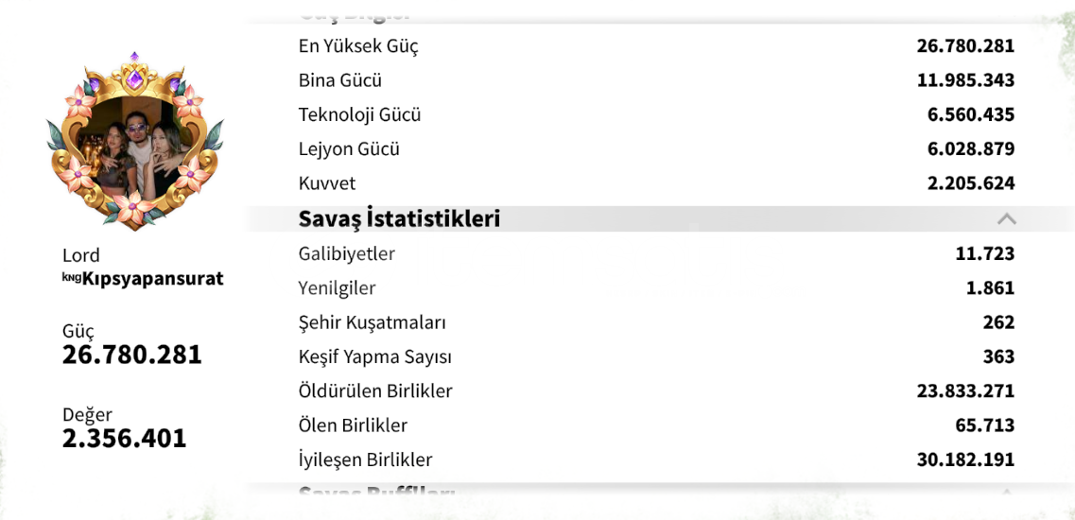Select the Kuvvet value 2.205.624
1075x520 pixels.
(x=971, y=183)
